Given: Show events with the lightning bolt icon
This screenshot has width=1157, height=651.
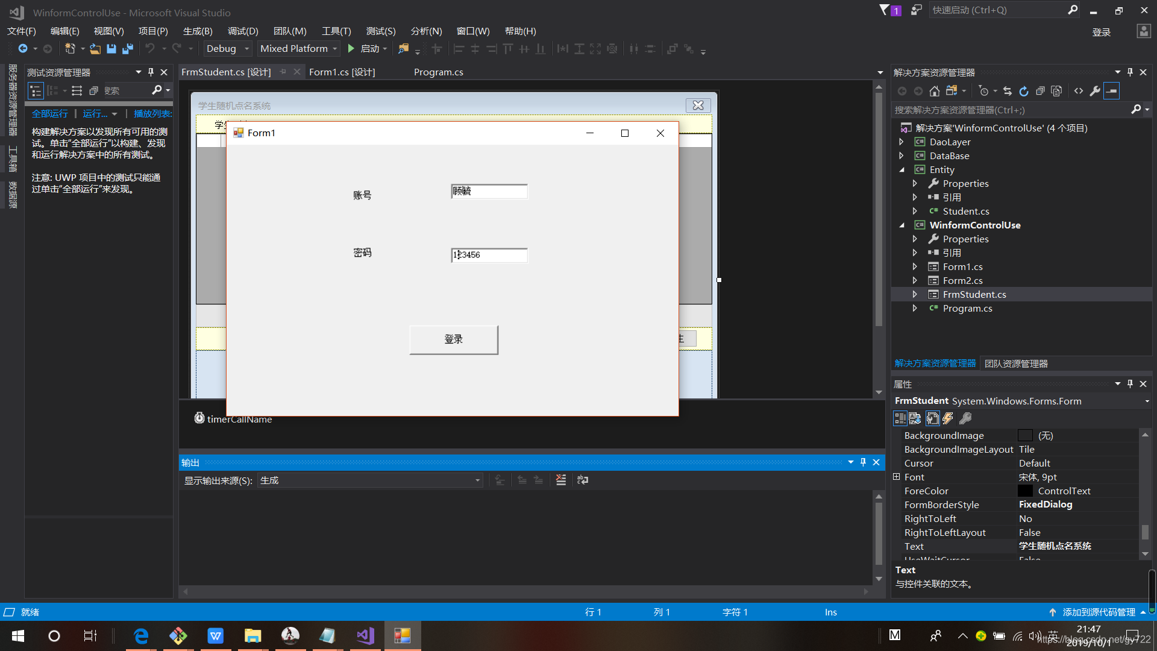Looking at the screenshot, I should [948, 418].
